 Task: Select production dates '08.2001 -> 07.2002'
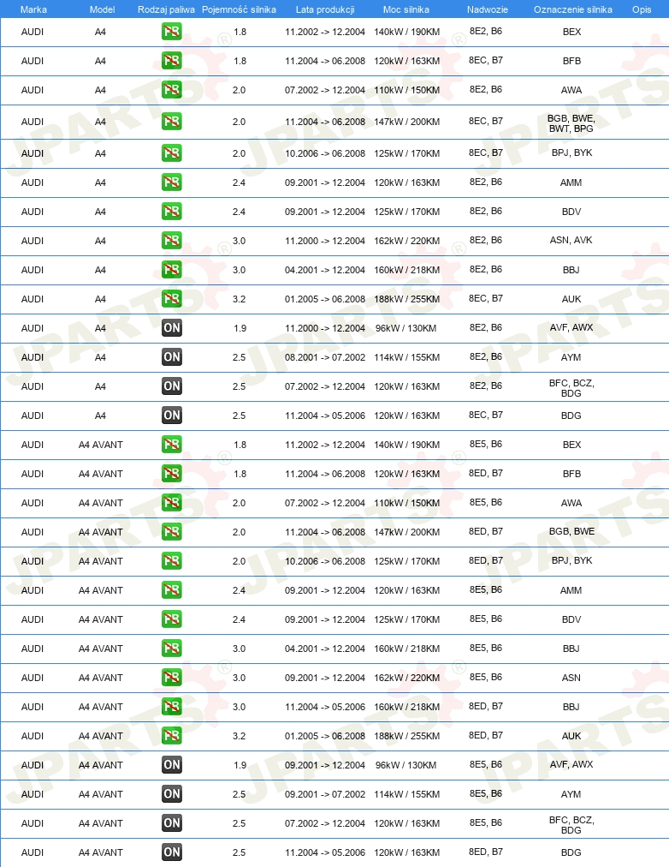coord(325,357)
